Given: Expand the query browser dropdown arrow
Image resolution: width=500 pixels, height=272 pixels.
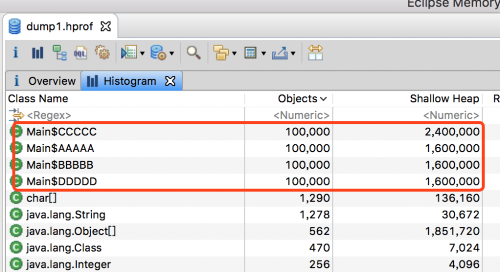Looking at the screenshot, I should pyautogui.click(x=172, y=53).
